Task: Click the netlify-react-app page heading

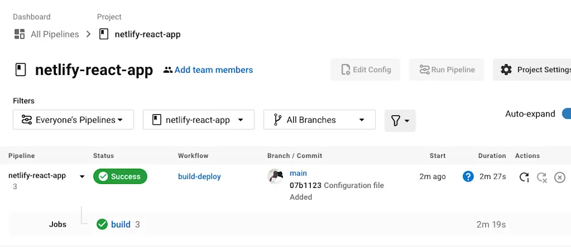Action: [x=94, y=70]
